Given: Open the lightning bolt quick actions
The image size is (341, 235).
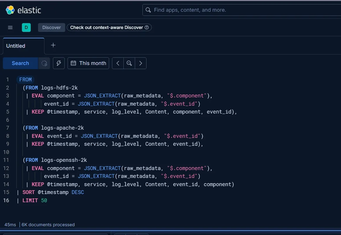Looking at the screenshot, I should point(59,63).
